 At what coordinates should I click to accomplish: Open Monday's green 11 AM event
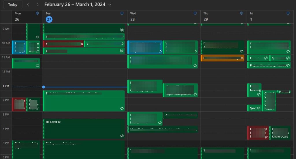[x=26, y=63]
